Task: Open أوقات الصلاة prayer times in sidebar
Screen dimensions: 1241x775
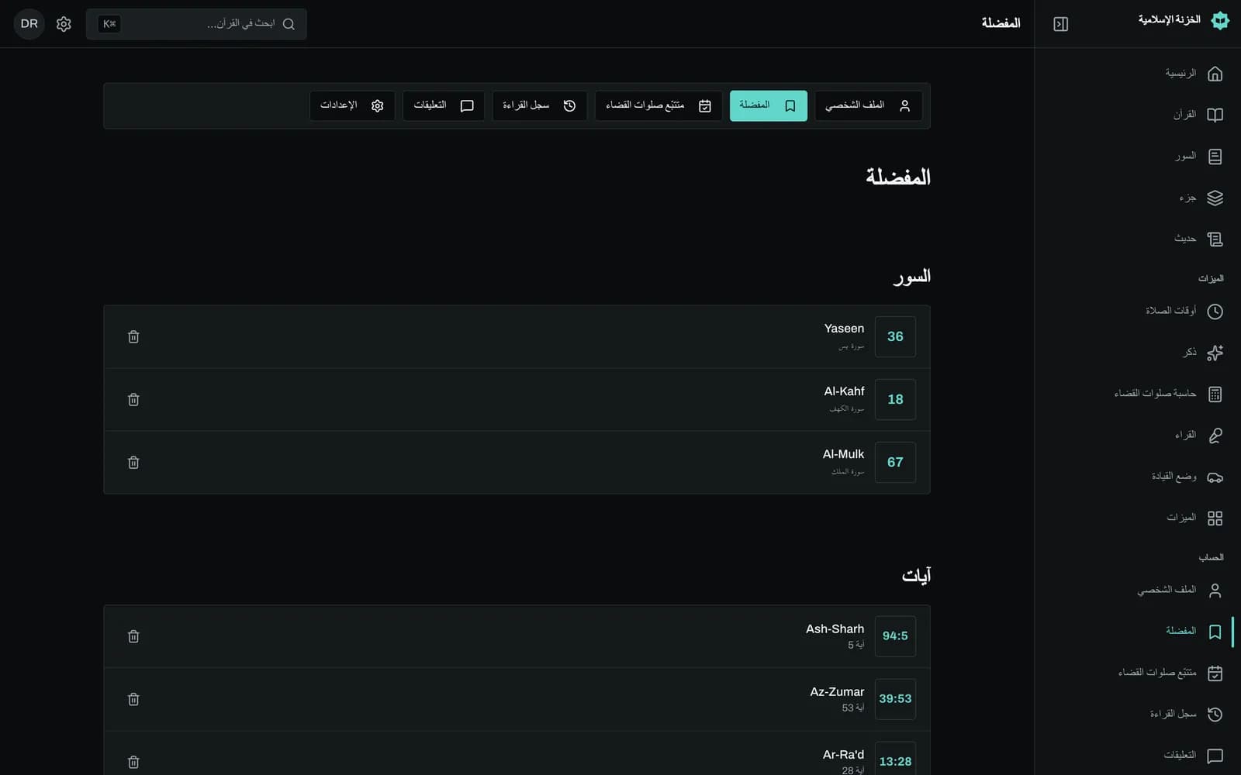Action: click(1184, 311)
